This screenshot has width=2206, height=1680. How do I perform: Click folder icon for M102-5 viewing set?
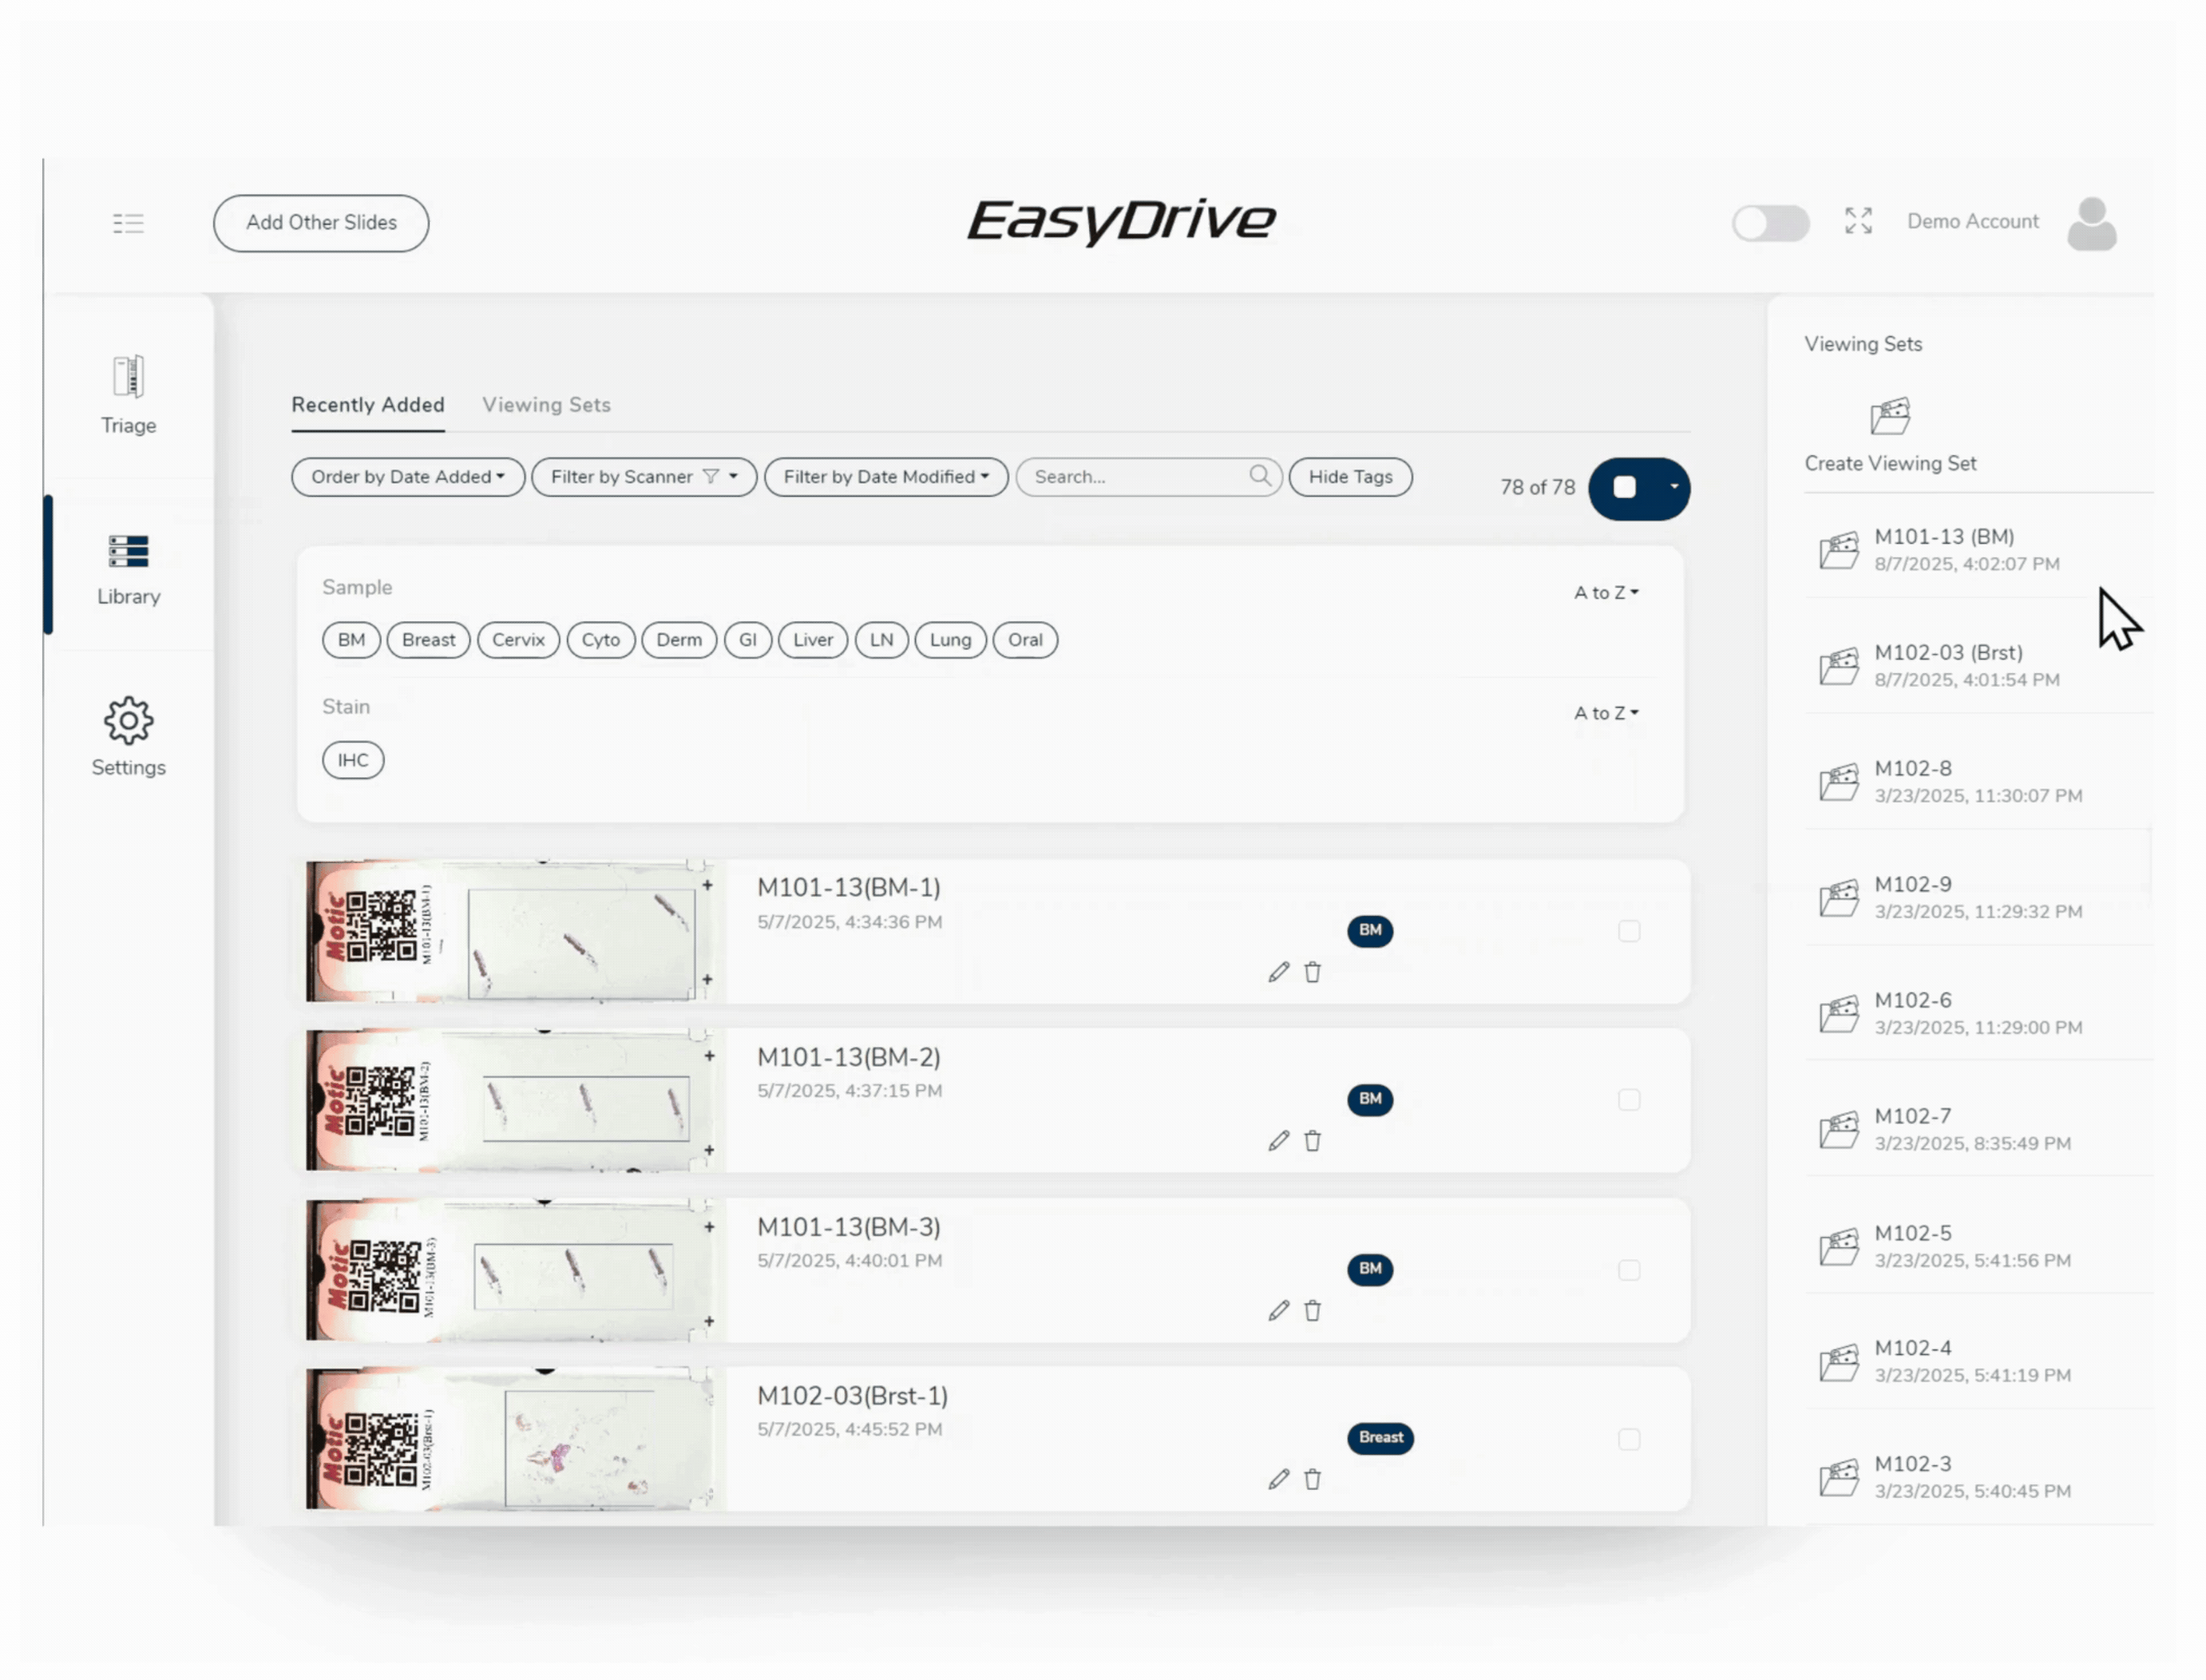1838,1247
